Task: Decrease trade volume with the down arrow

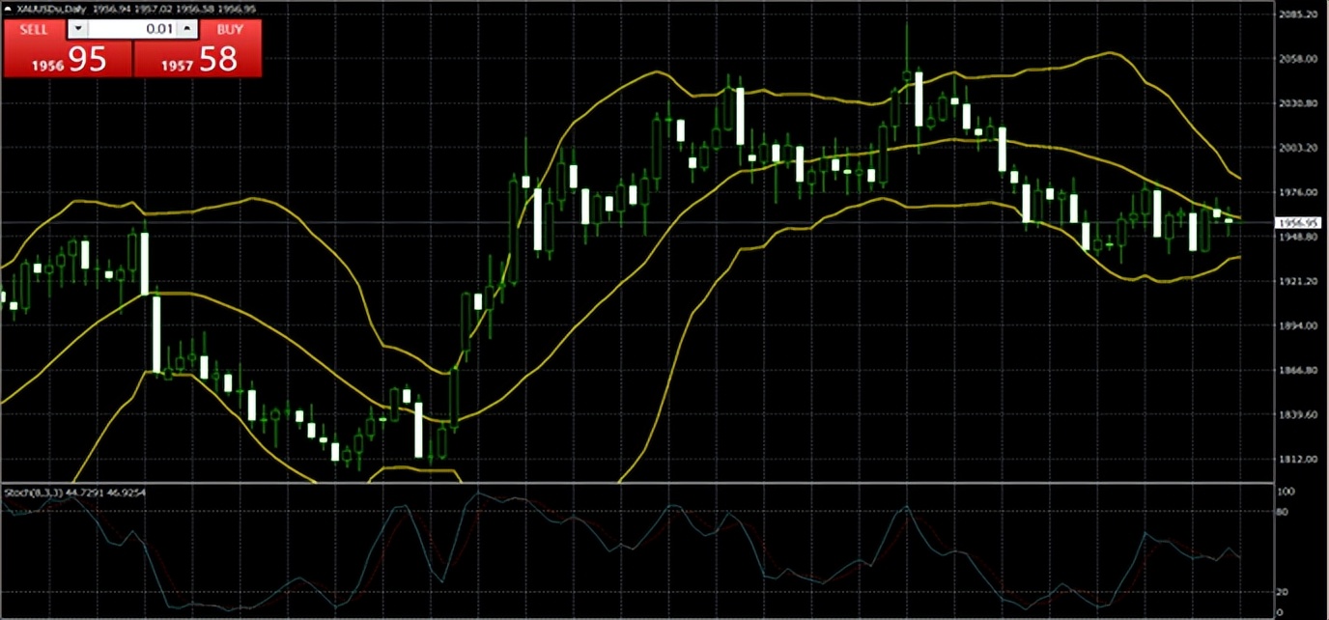Action: tap(78, 29)
